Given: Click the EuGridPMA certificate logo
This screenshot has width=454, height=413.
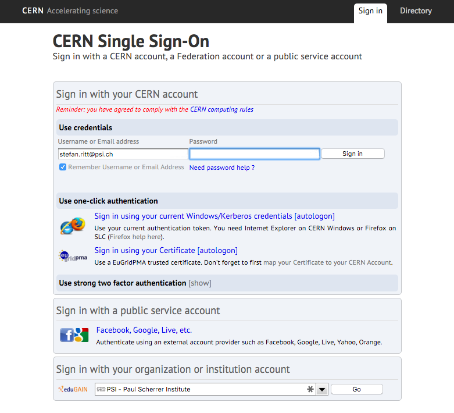Looking at the screenshot, I should tap(73, 256).
